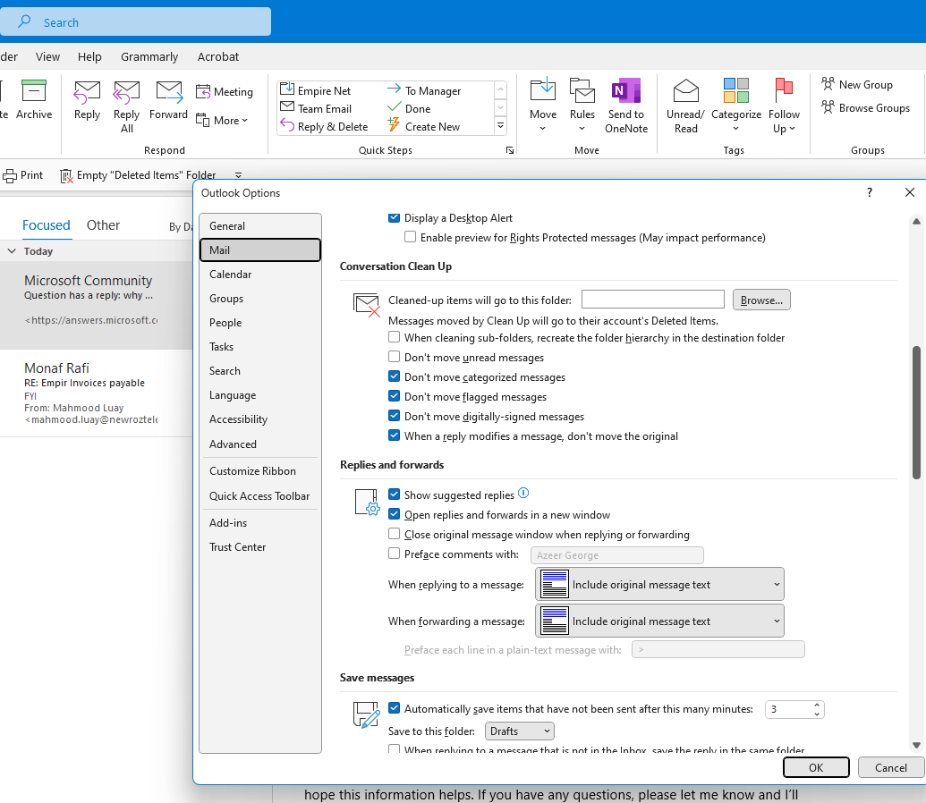This screenshot has height=803, width=926.
Task: Click Cancel in Outlook Options
Action: pos(890,767)
